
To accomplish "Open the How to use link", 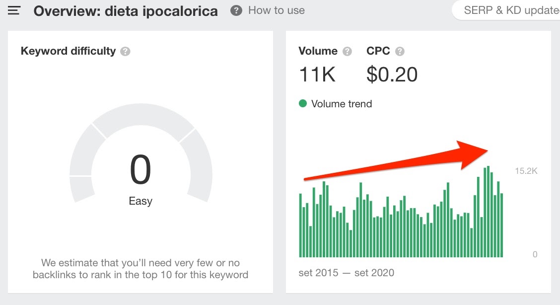I will point(277,10).
